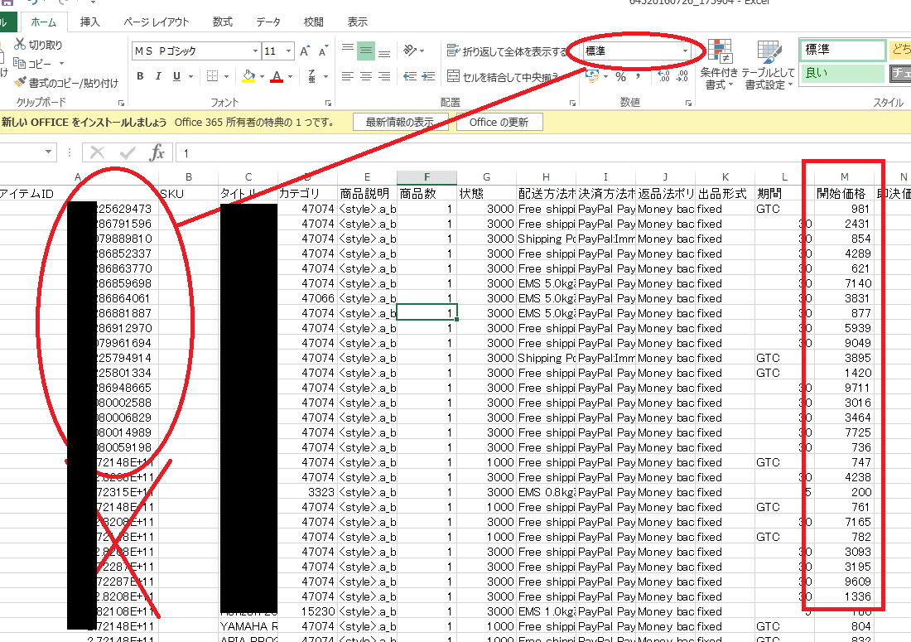Click Merge and Center (セルを結合して中央揃え)

[x=503, y=76]
